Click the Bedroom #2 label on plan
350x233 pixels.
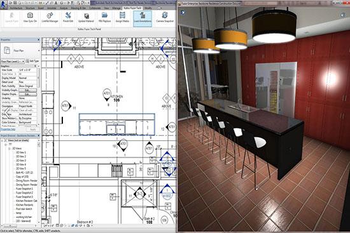(85, 222)
